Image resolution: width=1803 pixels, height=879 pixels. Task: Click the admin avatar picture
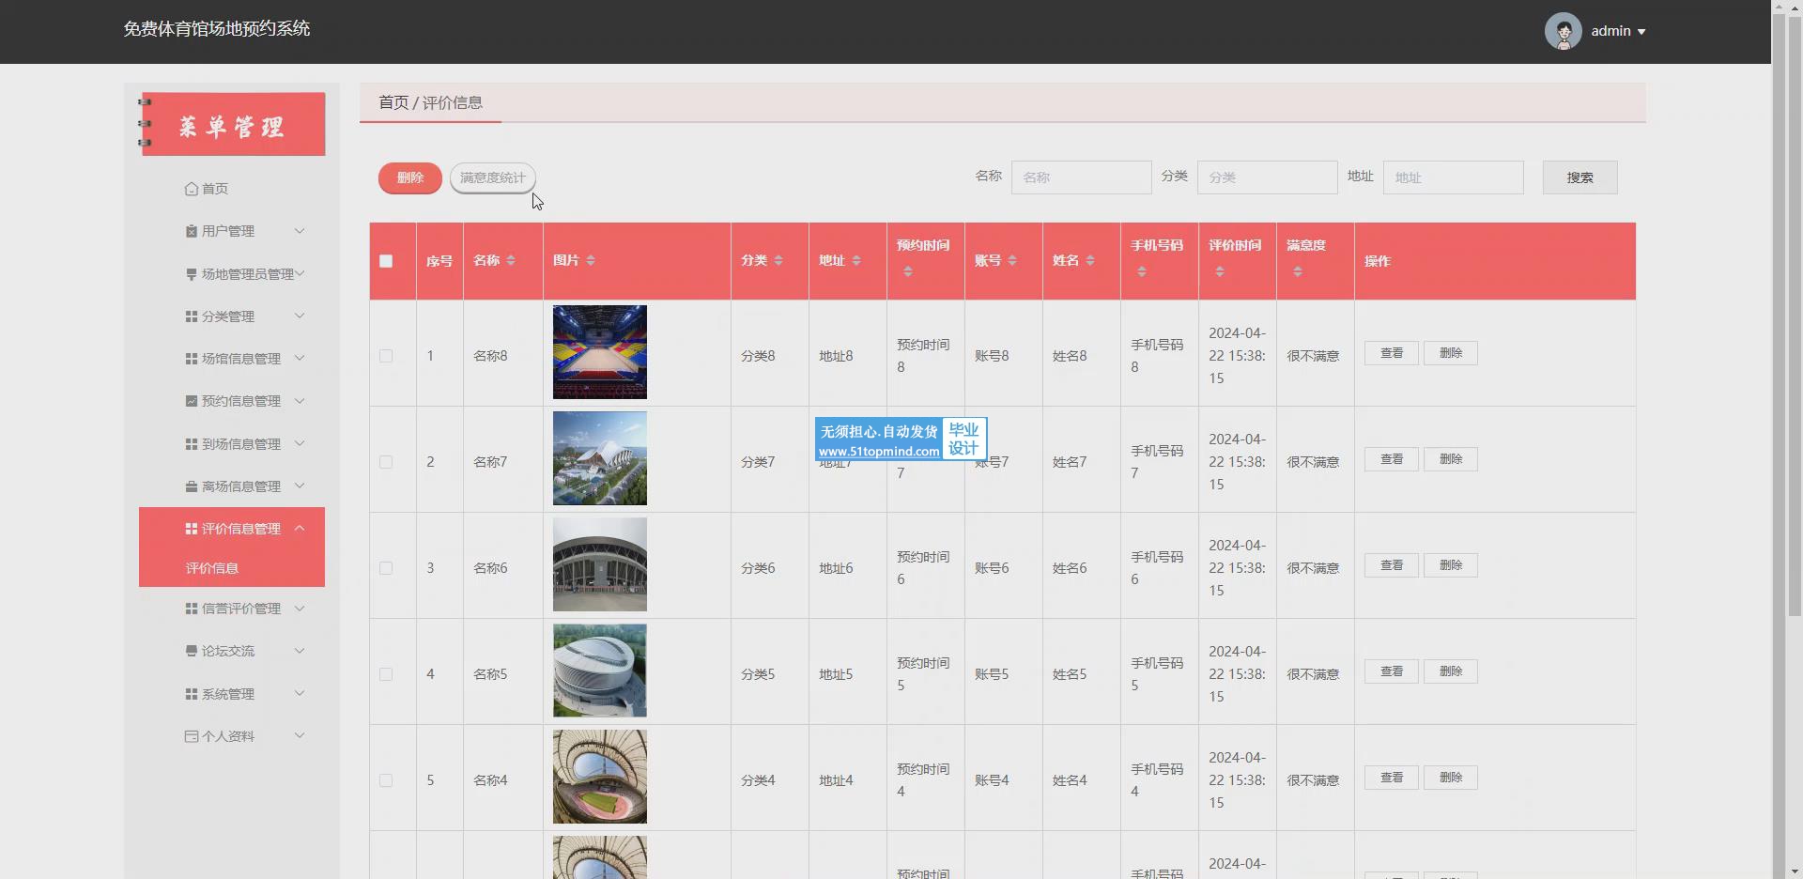(1564, 31)
